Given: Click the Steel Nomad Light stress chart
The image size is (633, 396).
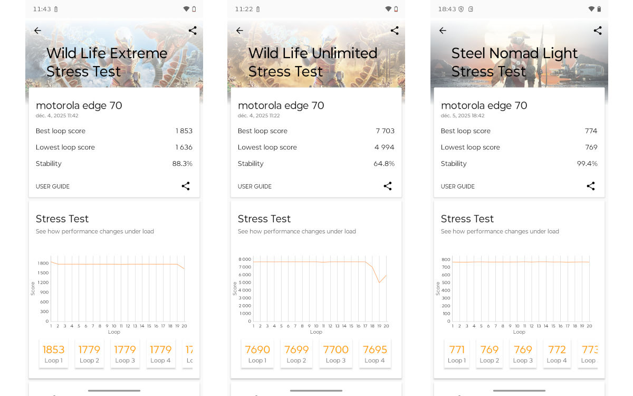Looking at the screenshot, I should [x=520, y=290].
